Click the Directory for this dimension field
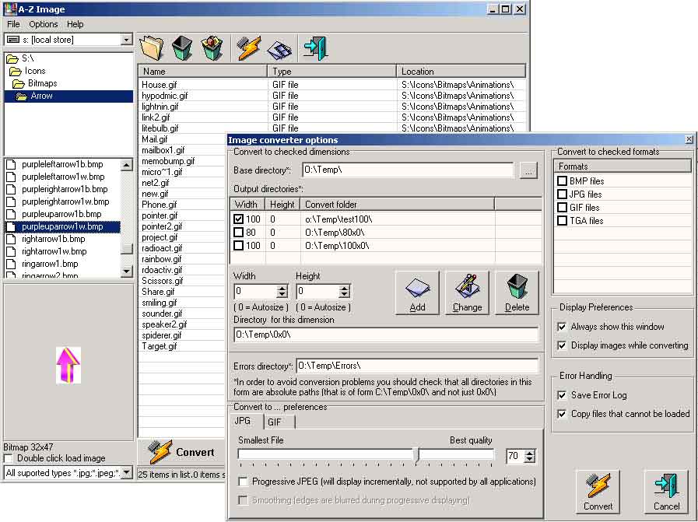The height and width of the screenshot is (522, 698). [x=386, y=335]
